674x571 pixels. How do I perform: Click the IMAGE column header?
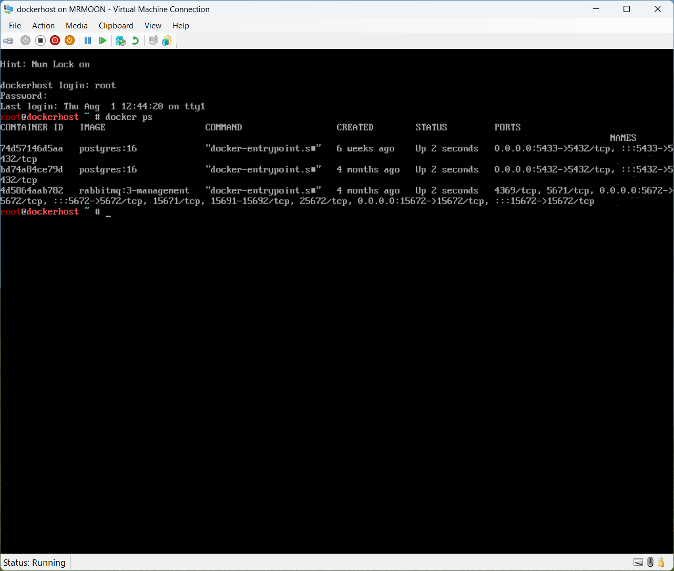click(x=93, y=127)
